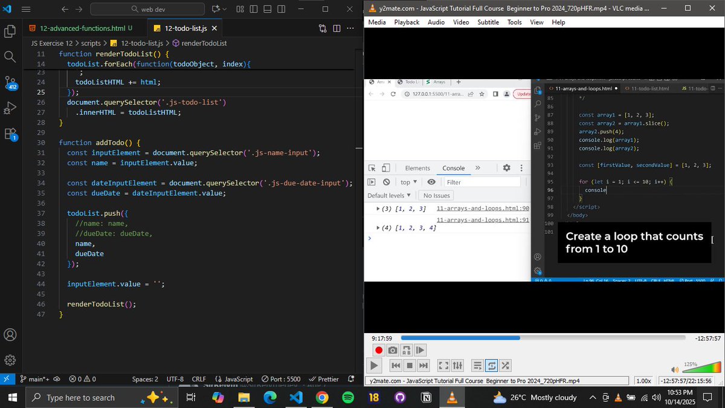This screenshot has height=408, width=725.
Task: Open editor More Actions ellipsis
Action: click(x=350, y=28)
